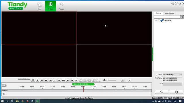Check the Device List checkbox
This screenshot has width=184, height=103.
click(159, 20)
